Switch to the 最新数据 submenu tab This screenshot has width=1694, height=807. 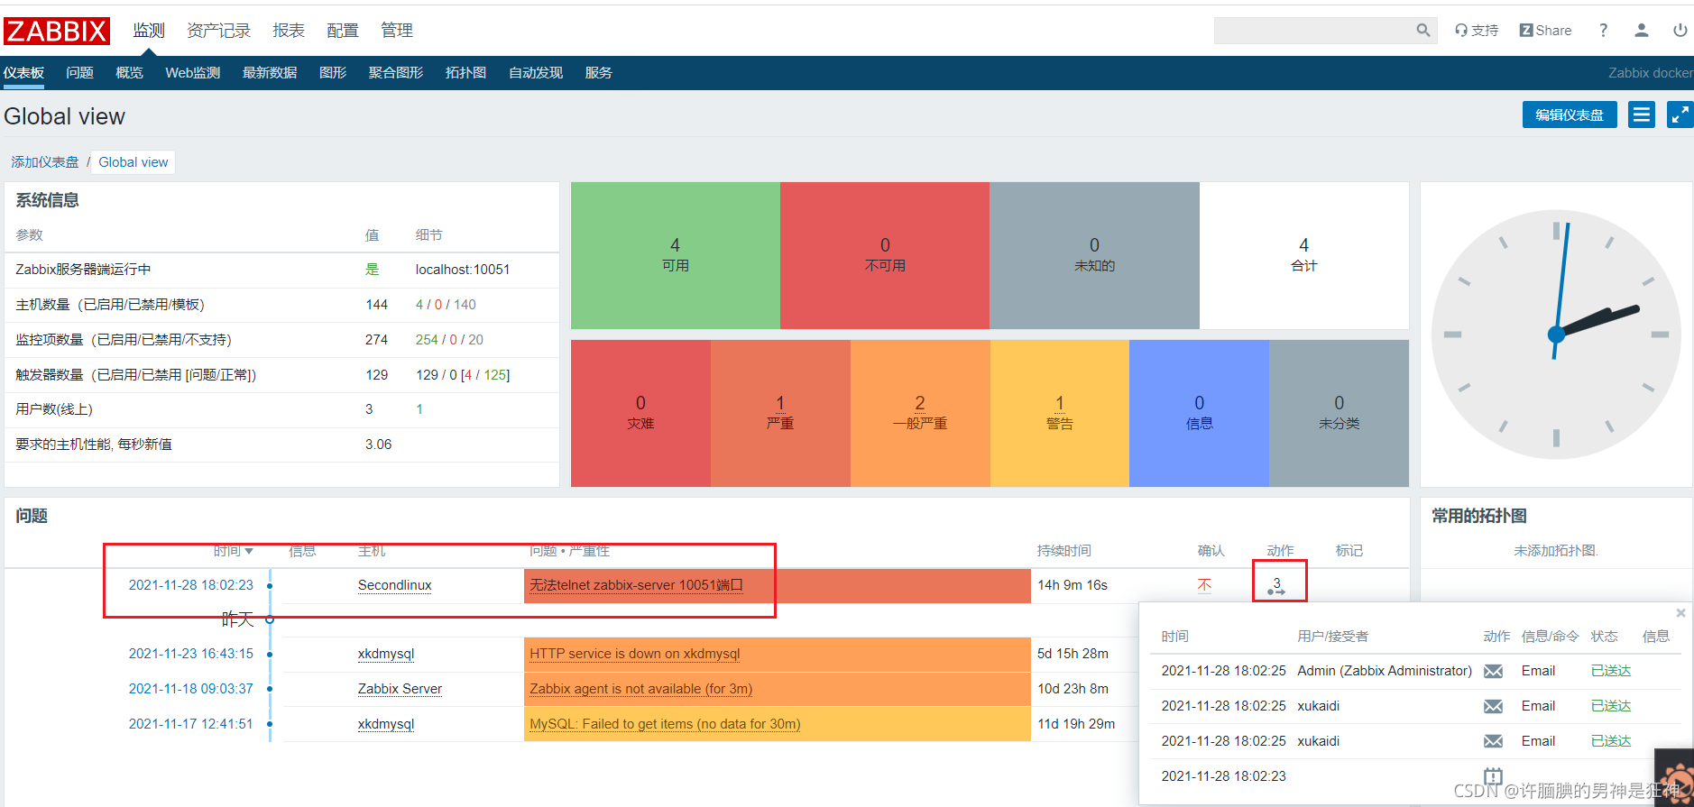point(270,73)
